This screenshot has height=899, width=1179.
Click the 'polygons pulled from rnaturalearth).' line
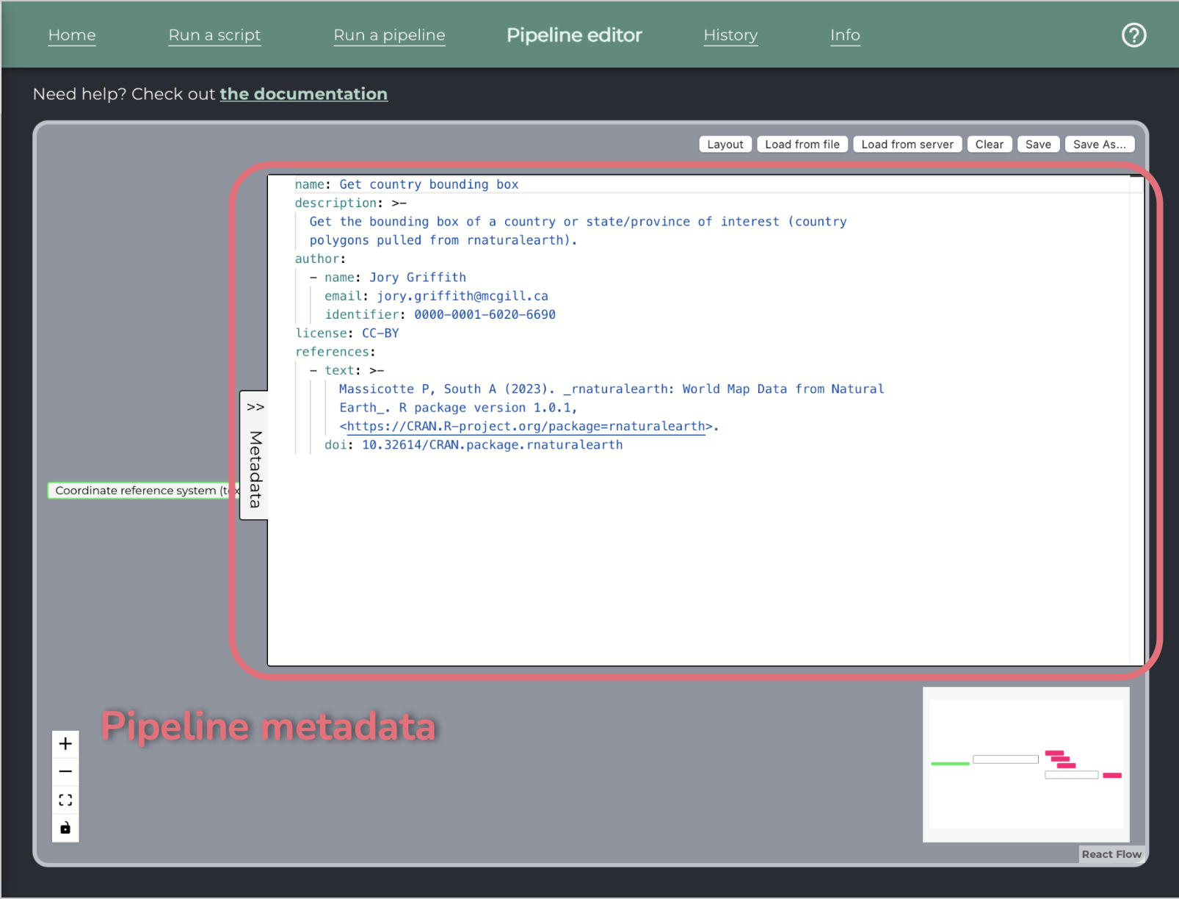pyautogui.click(x=443, y=240)
